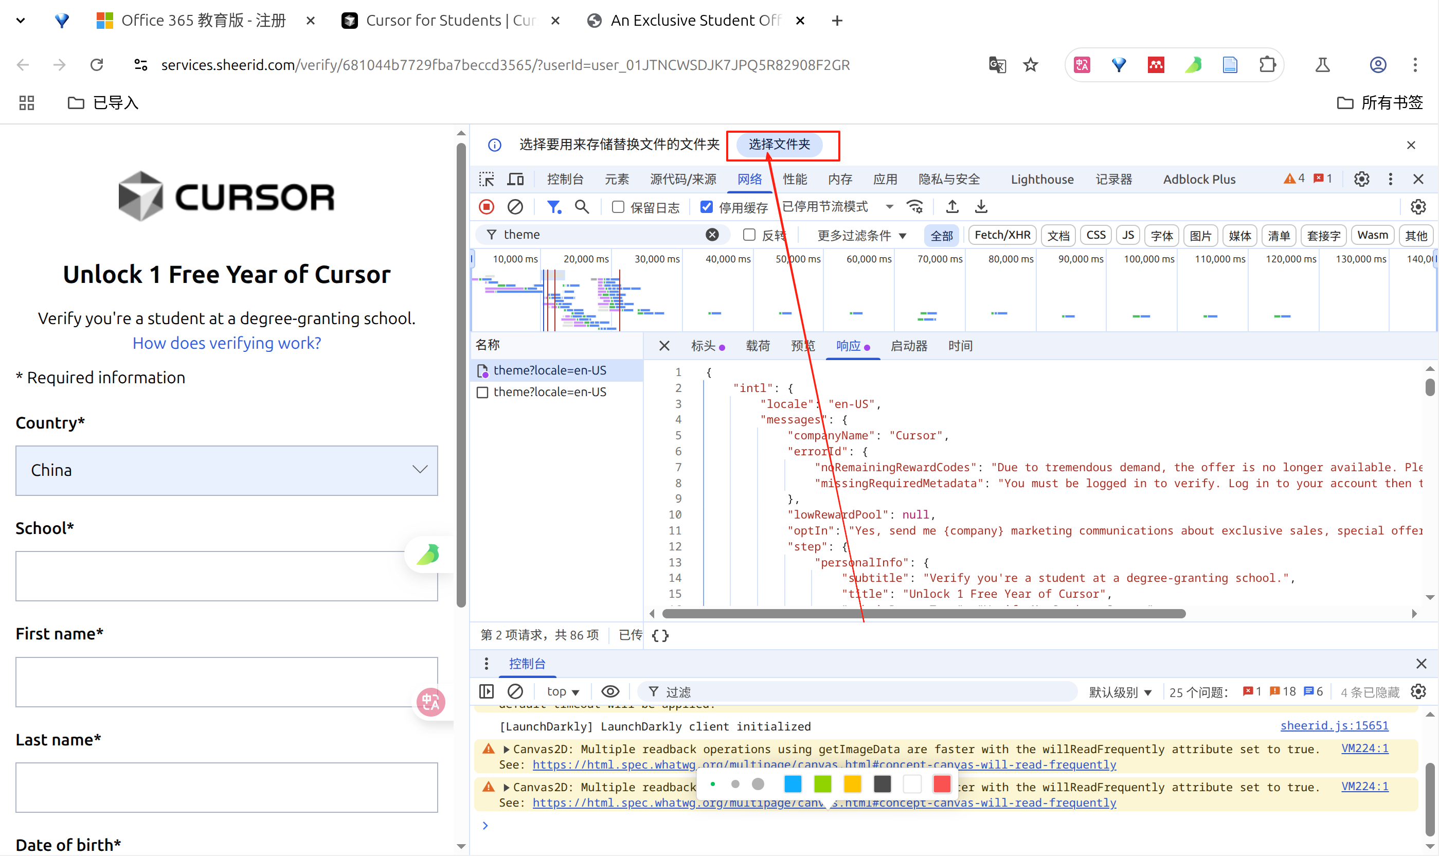Clear network log icon

(x=515, y=207)
